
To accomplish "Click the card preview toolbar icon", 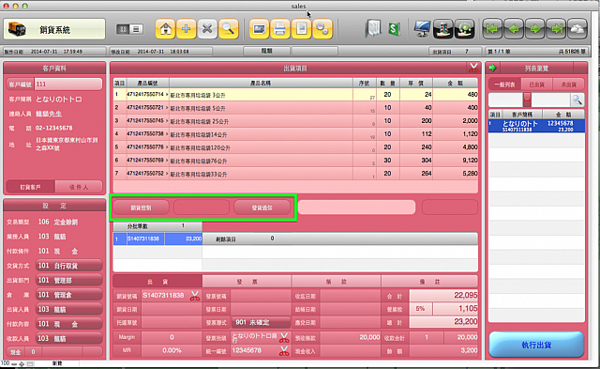I will 259,29.
